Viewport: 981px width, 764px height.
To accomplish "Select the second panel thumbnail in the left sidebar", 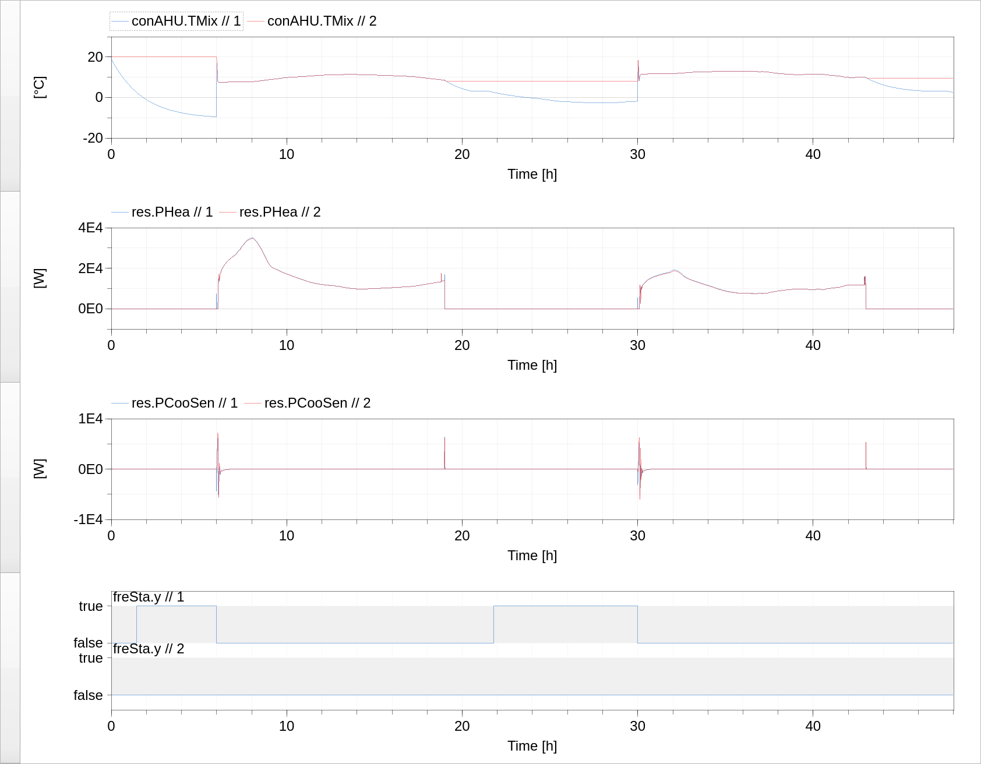I will click(9, 285).
